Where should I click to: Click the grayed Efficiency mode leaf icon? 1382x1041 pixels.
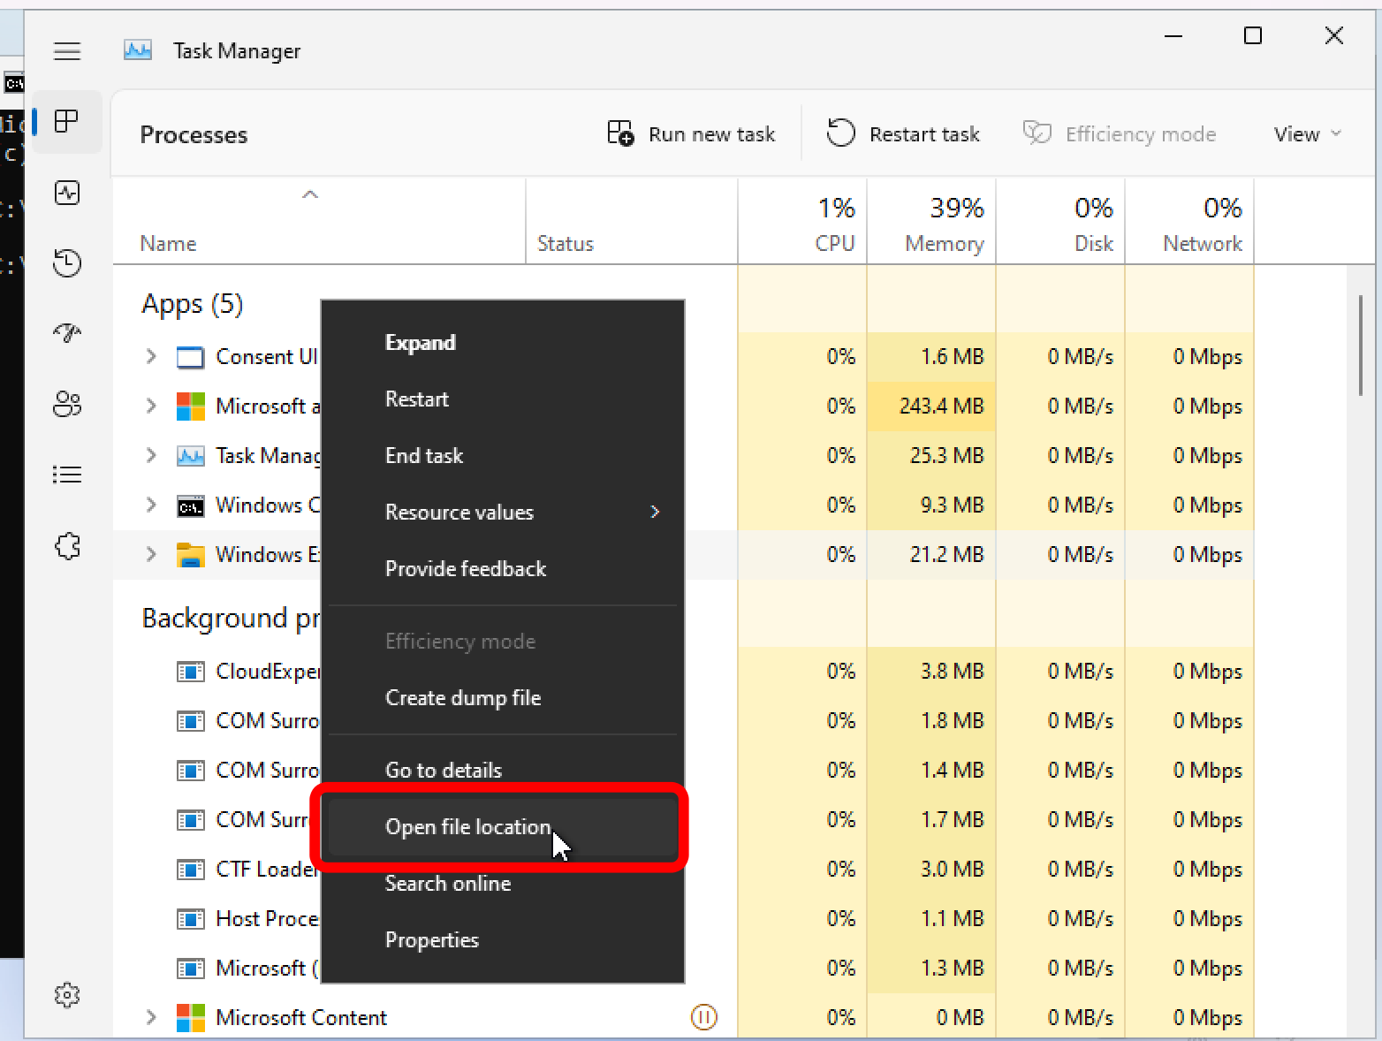(x=1037, y=133)
